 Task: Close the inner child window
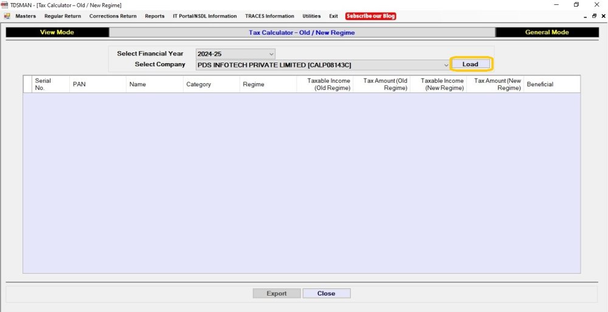tap(603, 16)
